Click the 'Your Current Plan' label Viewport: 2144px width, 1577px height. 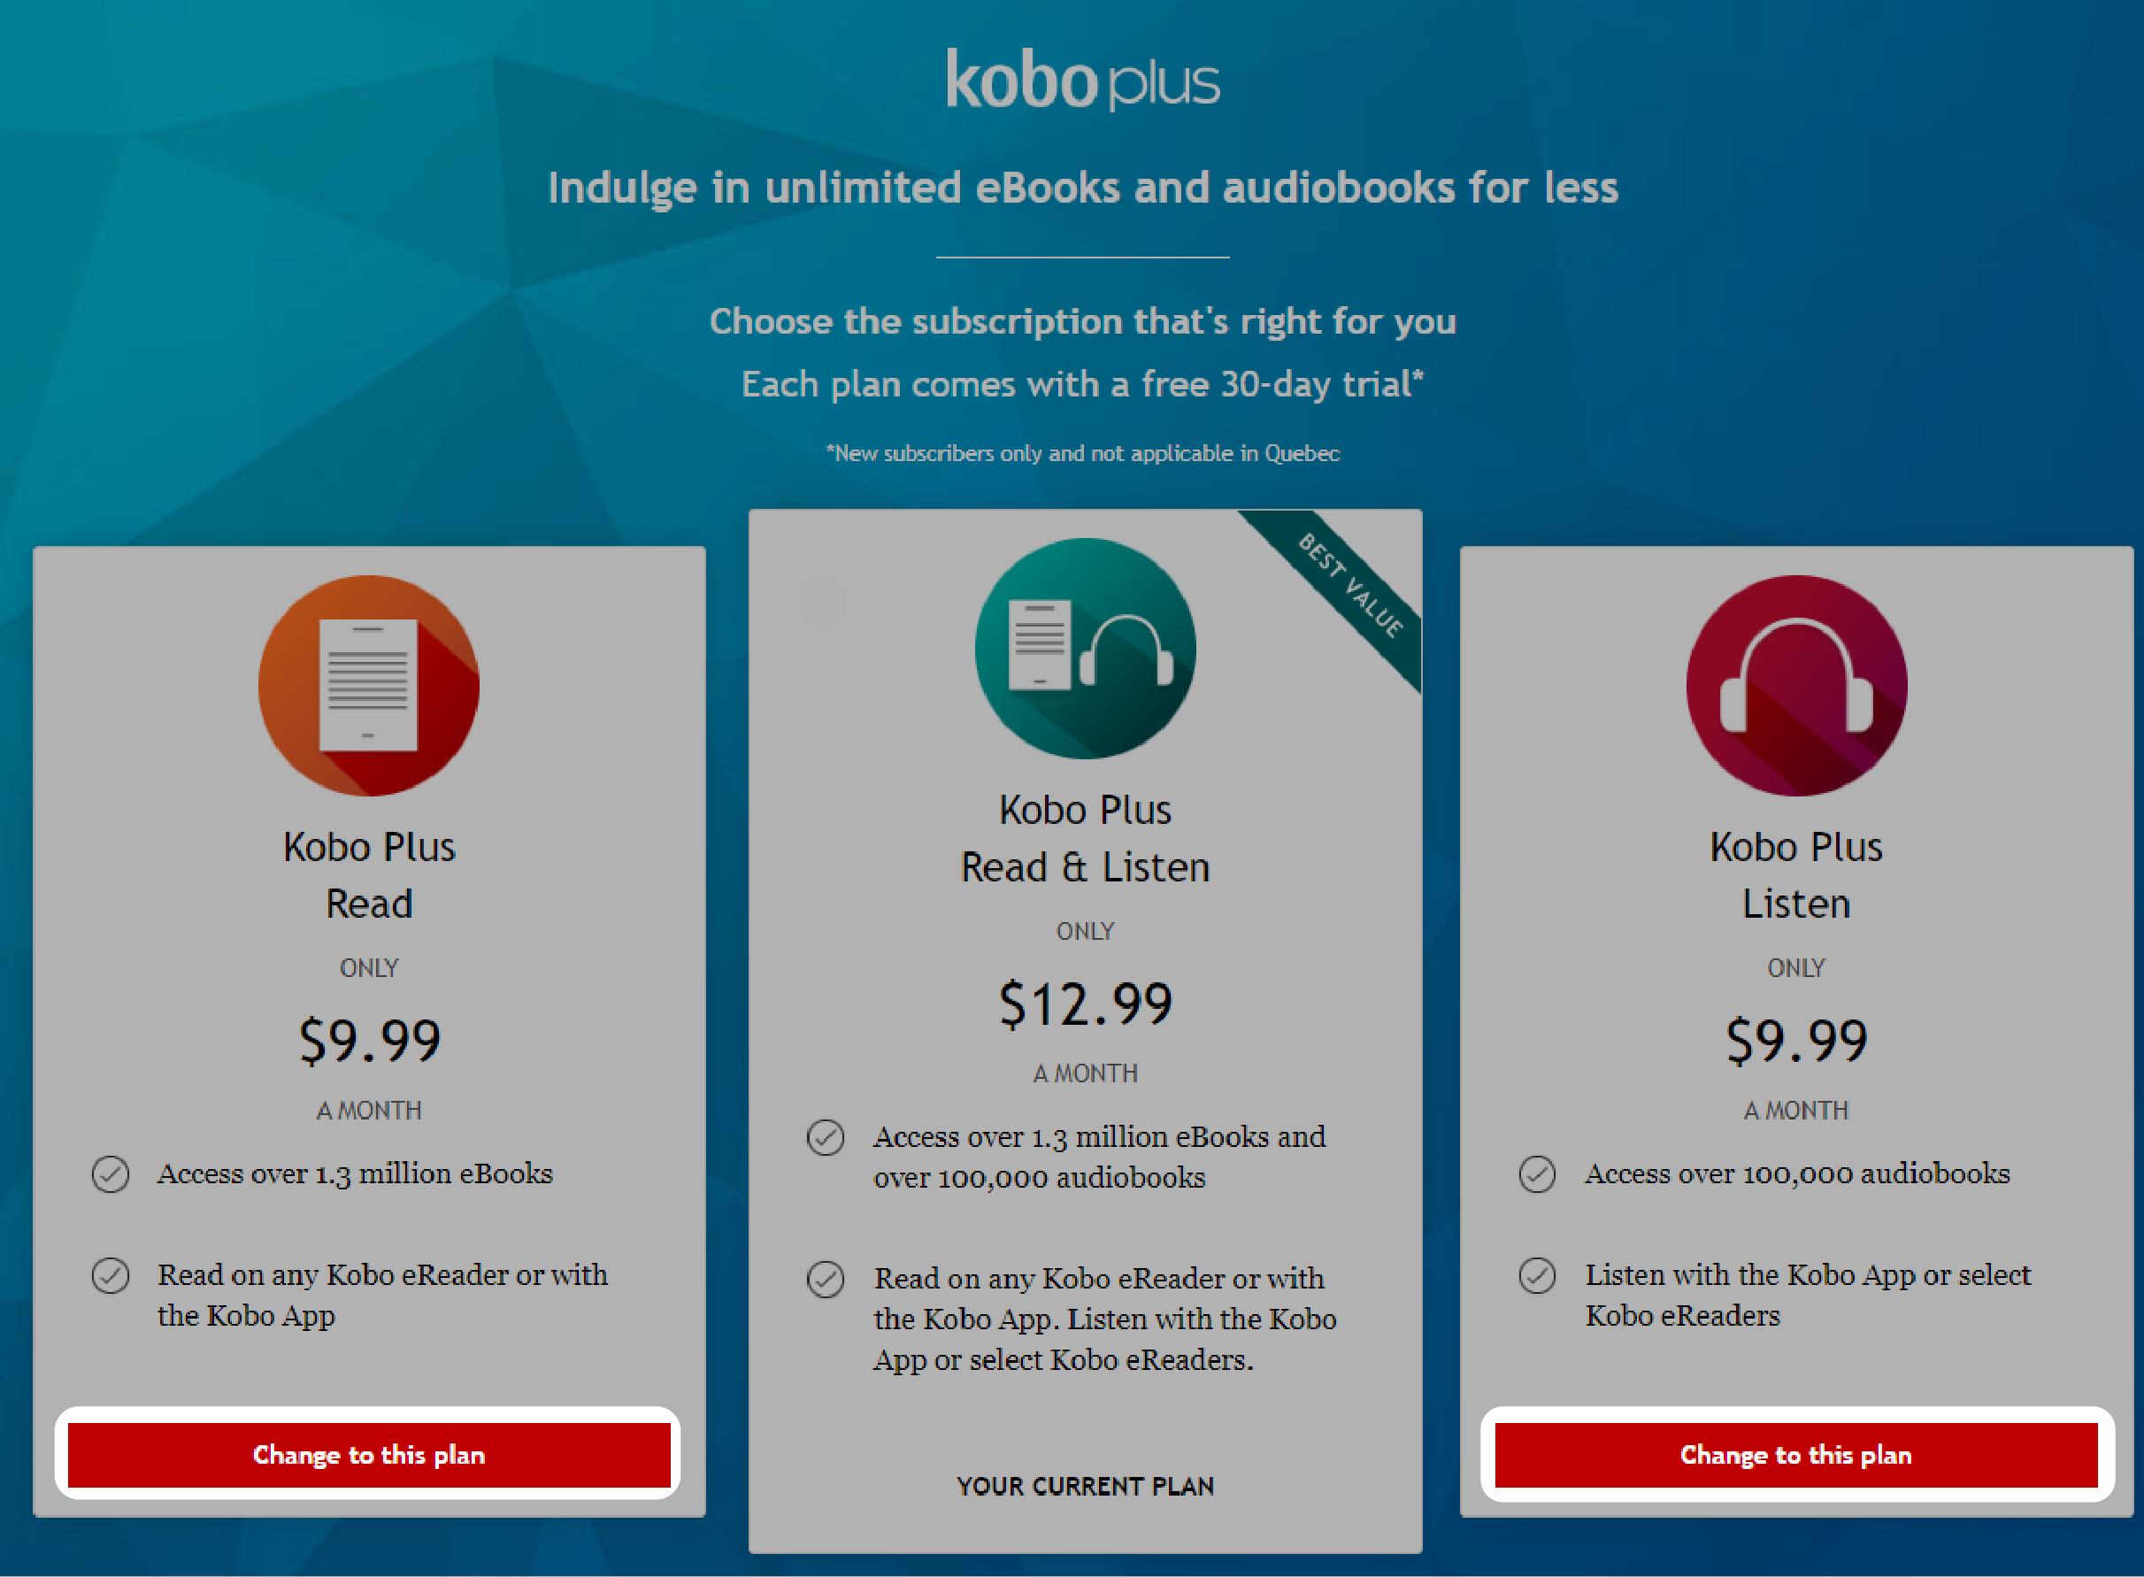coord(1086,1487)
